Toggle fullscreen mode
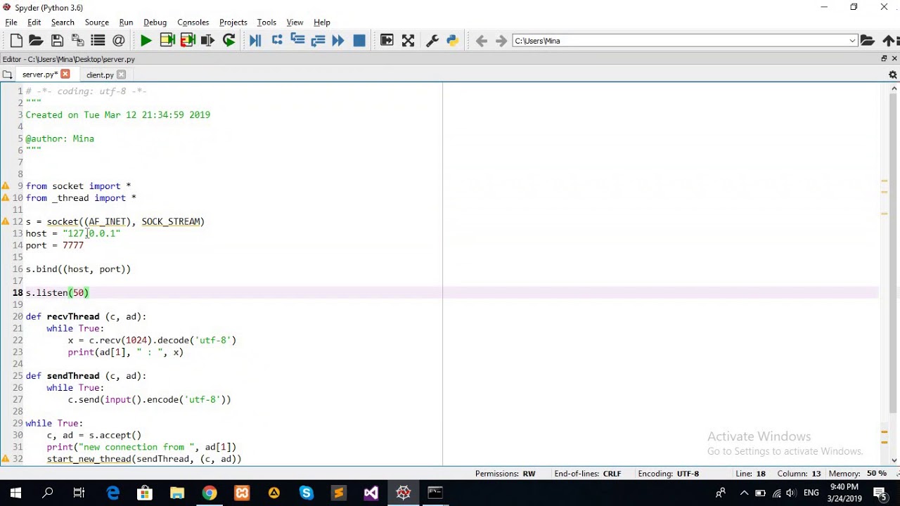 pos(408,41)
